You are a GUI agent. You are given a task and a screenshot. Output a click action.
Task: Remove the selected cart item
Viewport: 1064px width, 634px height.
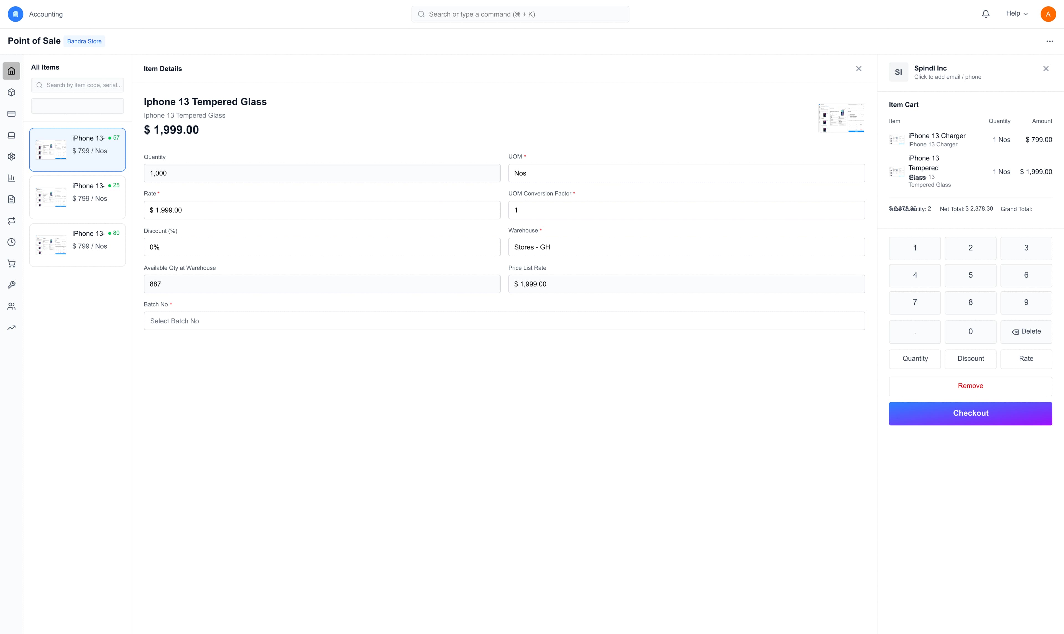pyautogui.click(x=970, y=386)
